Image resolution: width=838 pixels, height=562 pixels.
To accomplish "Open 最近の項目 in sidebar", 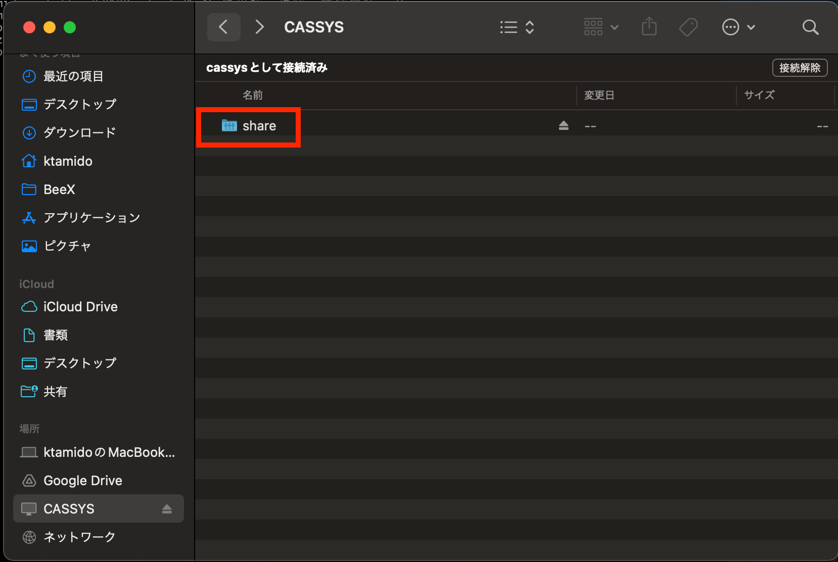I will click(x=99, y=76).
